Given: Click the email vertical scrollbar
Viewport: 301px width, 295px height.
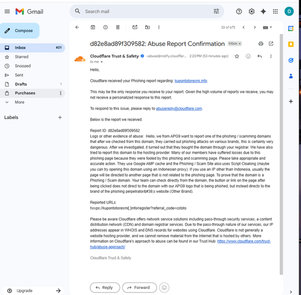Looking at the screenshot, I should pos(281,154).
